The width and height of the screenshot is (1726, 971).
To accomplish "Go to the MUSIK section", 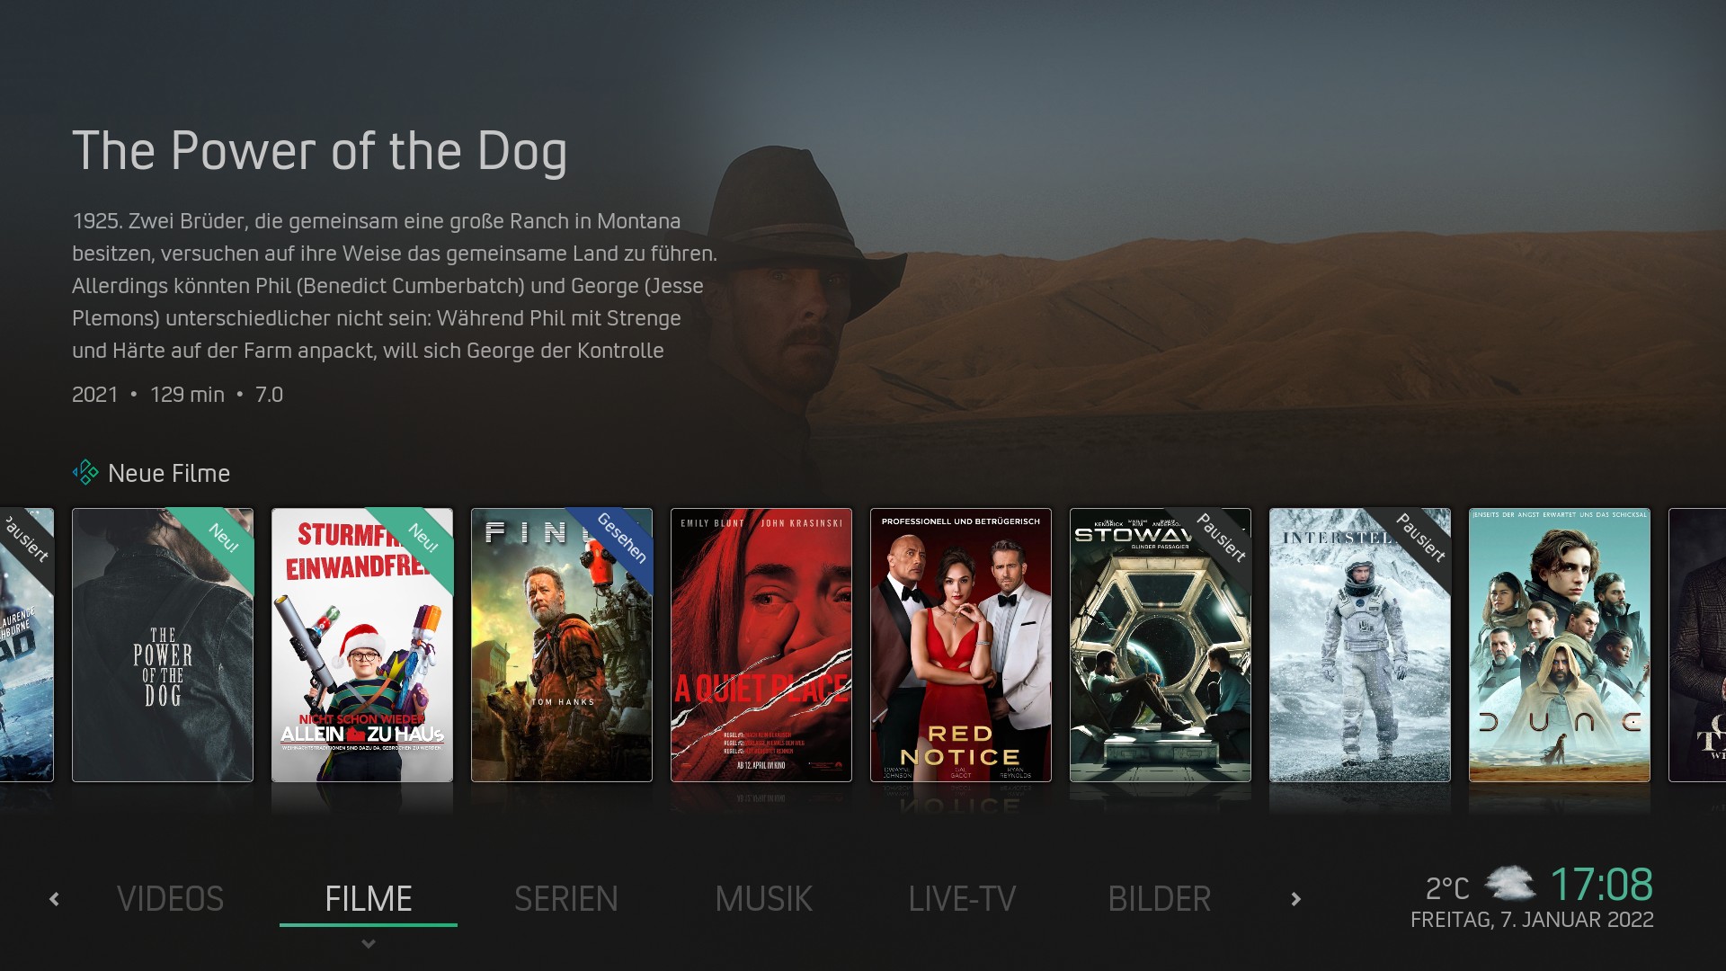I will (764, 899).
